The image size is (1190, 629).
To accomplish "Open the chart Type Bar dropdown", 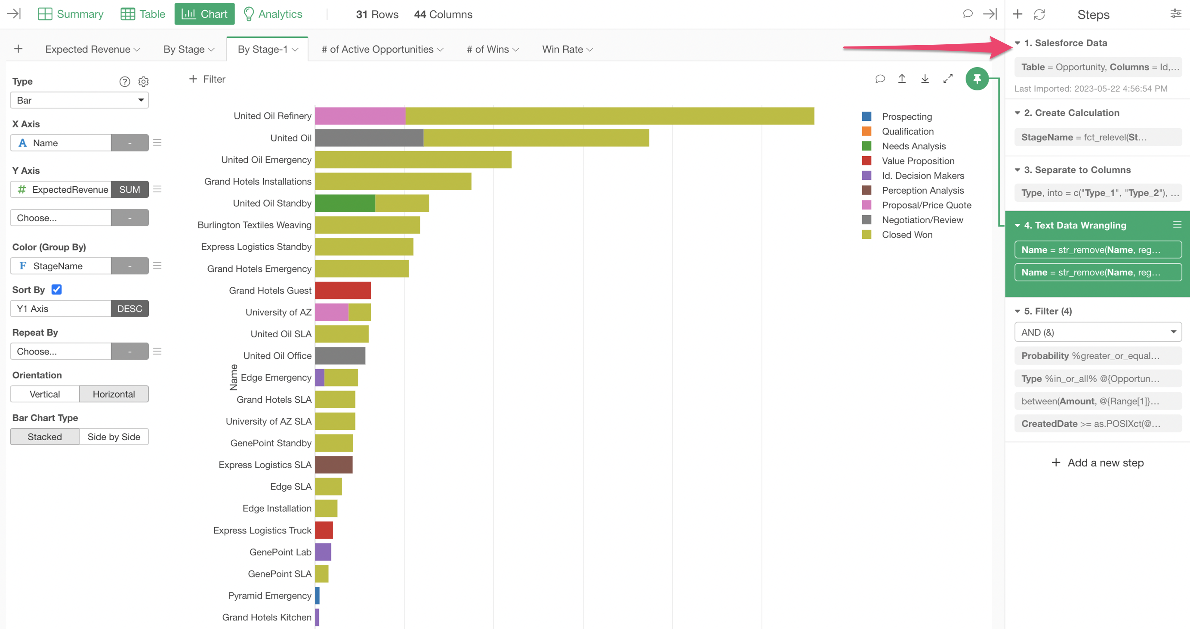I will coord(80,100).
